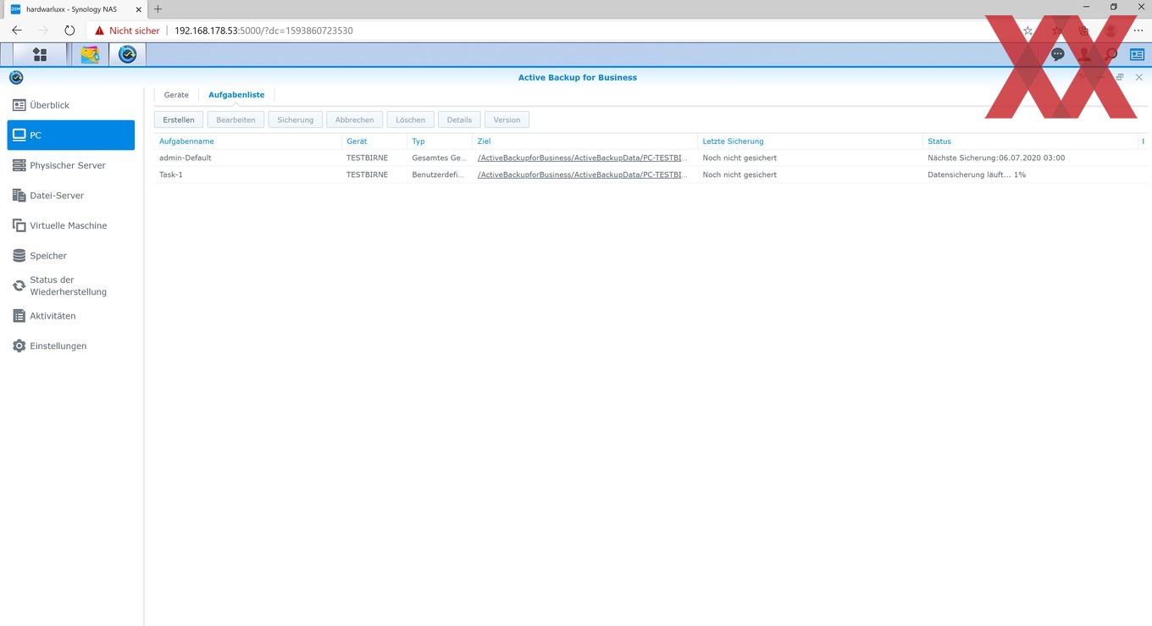Close the Active Backup for Business window
The width and height of the screenshot is (1152, 626).
(1139, 77)
